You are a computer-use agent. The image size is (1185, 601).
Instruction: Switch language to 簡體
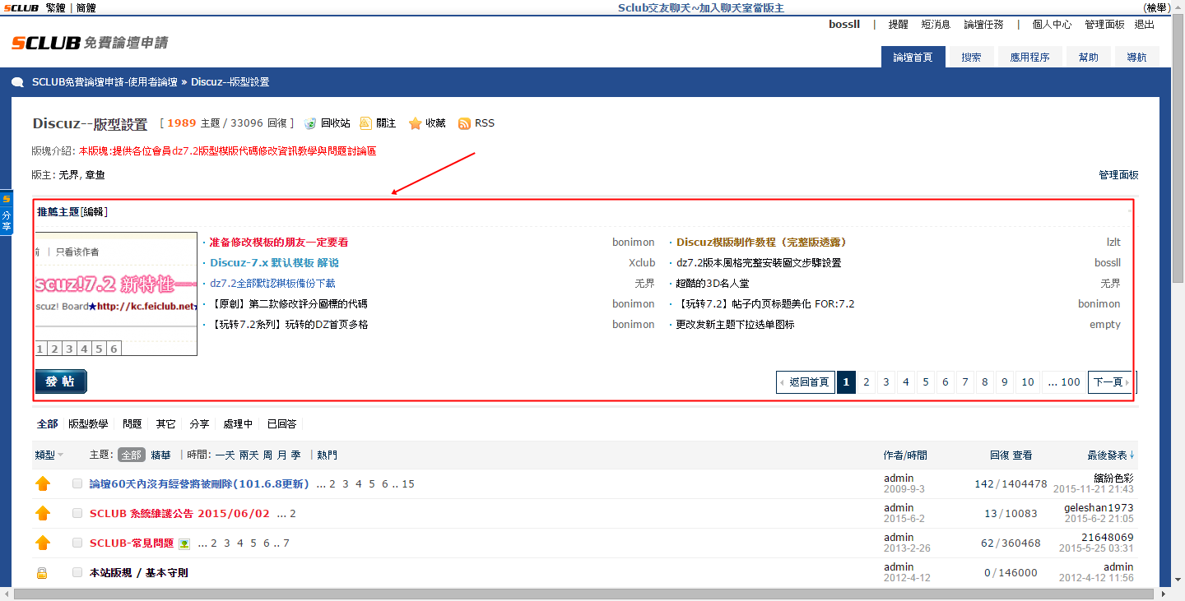[86, 7]
